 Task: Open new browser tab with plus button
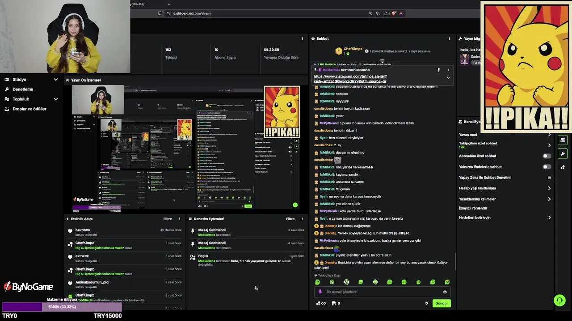click(168, 4)
